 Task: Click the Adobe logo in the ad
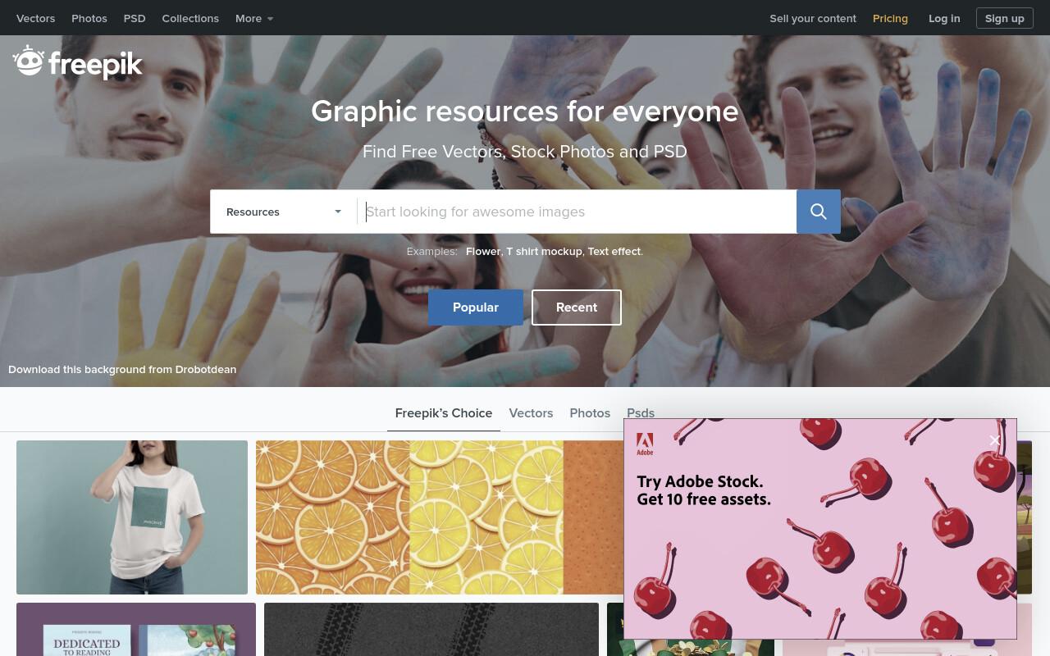tap(645, 444)
